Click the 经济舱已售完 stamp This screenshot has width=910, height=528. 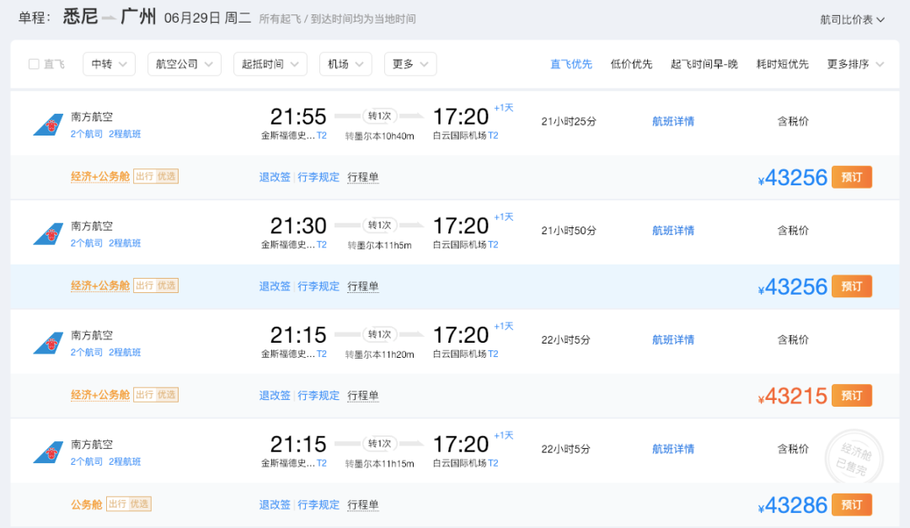pyautogui.click(x=854, y=458)
